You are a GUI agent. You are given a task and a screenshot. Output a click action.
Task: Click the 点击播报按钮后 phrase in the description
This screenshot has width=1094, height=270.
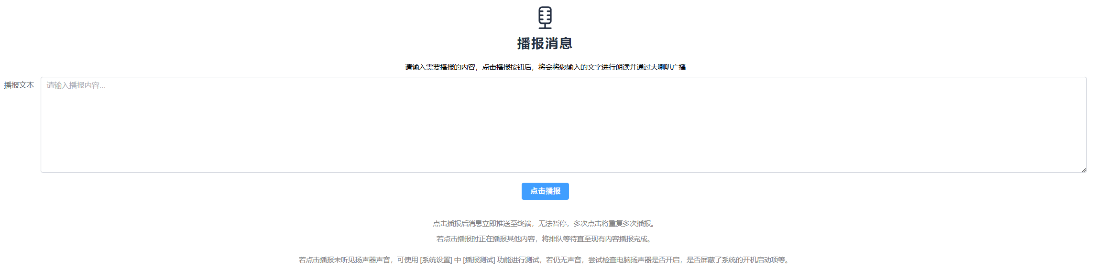[507, 67]
